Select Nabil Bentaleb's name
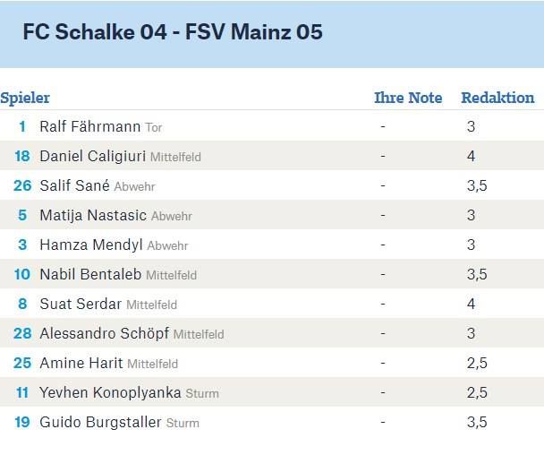This screenshot has height=455, width=544. (90, 274)
